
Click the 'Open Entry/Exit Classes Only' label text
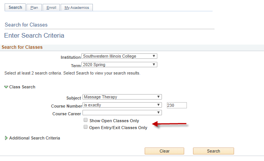pyautogui.click(x=118, y=128)
